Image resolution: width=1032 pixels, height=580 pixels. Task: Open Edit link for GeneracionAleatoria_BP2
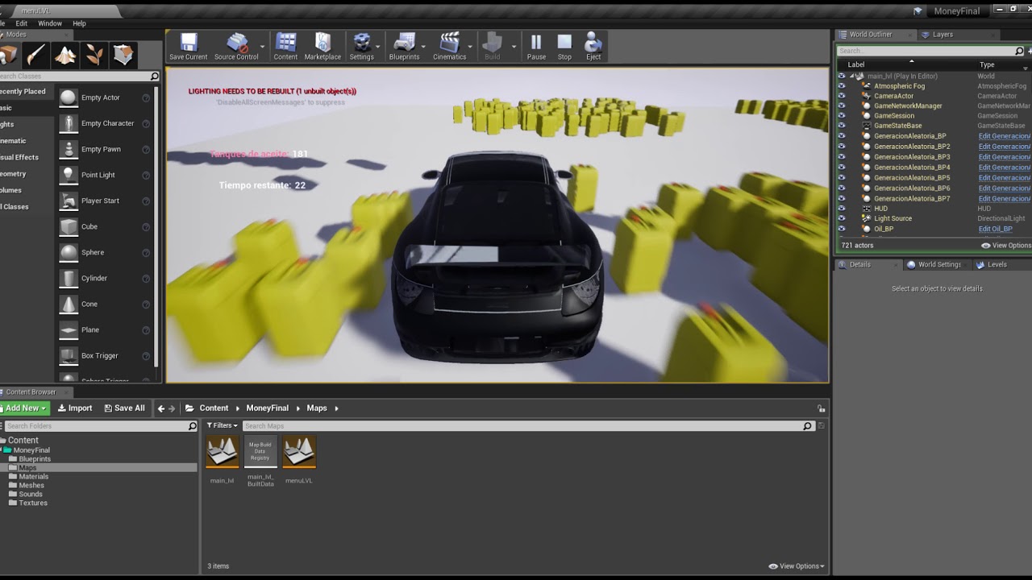tap(1005, 147)
